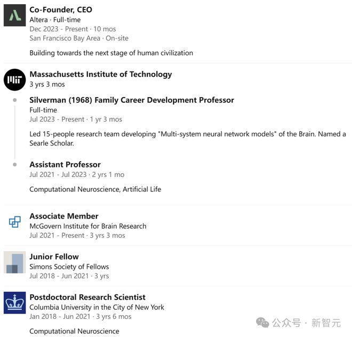Click the Simons Society of Fellows logo
Viewport: 352px width, 337px height.
[x=14, y=262]
